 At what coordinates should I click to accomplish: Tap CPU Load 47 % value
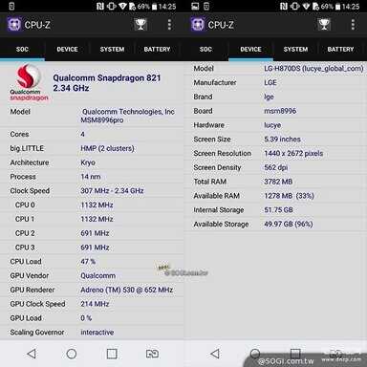pos(88,261)
